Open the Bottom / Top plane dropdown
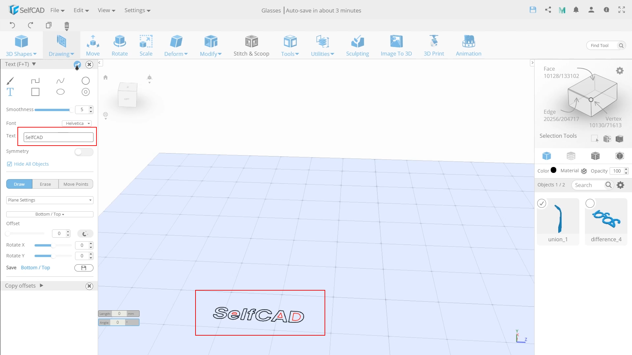Viewport: 632px width, 355px height. (x=50, y=214)
